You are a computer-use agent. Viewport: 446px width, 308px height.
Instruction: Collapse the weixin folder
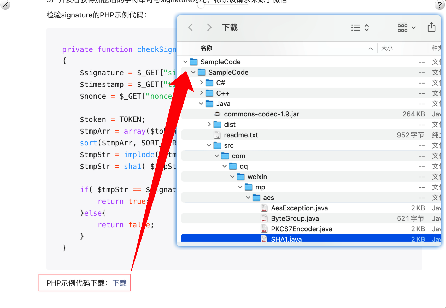coord(232,177)
